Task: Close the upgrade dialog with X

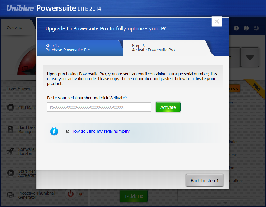Action: pos(217,22)
